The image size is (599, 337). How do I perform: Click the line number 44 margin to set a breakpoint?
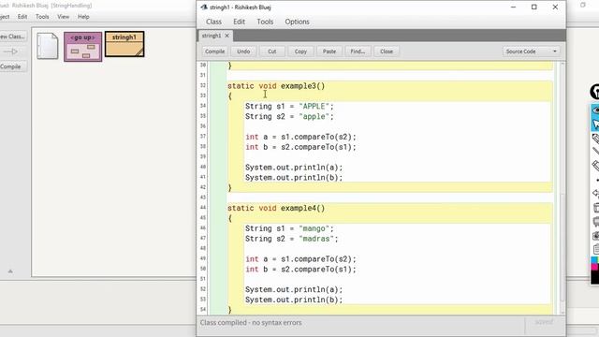pos(203,208)
